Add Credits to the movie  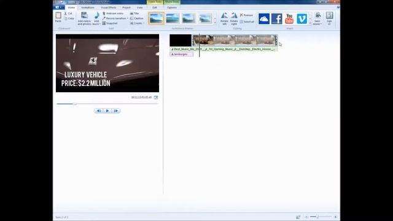pyautogui.click(x=136, y=23)
